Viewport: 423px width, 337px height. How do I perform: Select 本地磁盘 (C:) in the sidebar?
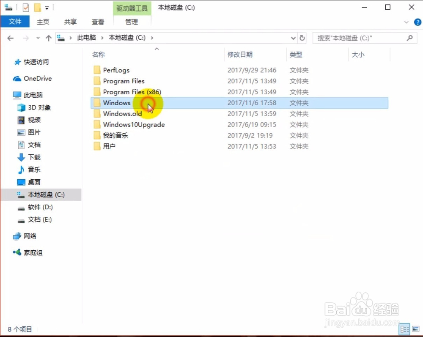(41, 195)
